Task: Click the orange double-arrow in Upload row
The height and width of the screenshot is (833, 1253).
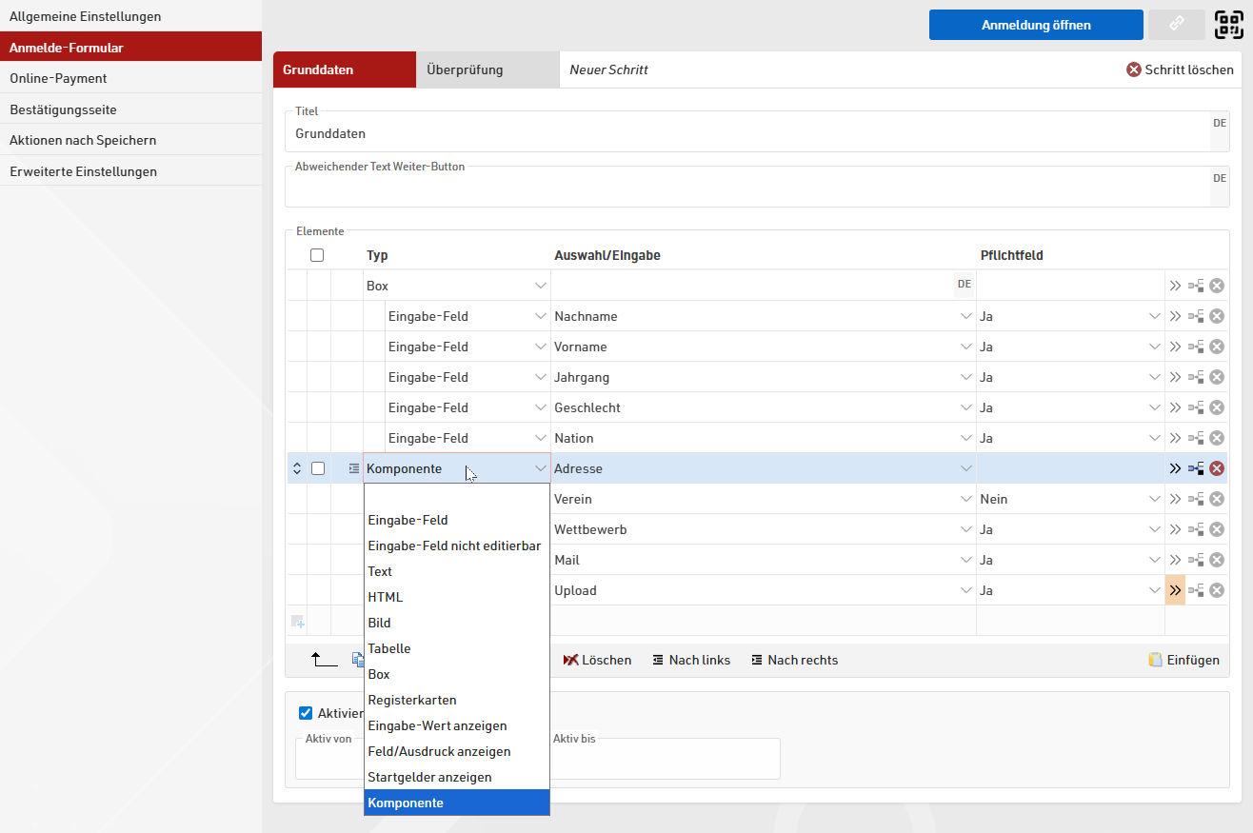Action: tap(1175, 590)
